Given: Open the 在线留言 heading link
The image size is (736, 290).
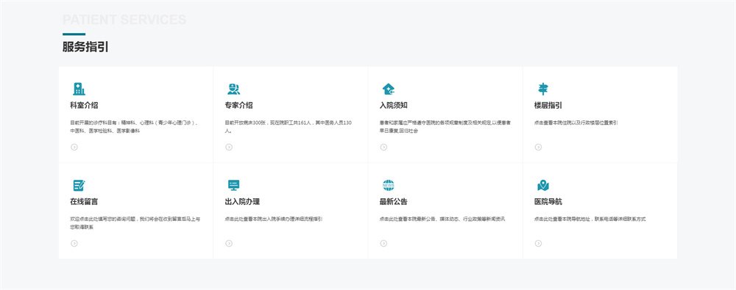Looking at the screenshot, I should (84, 202).
